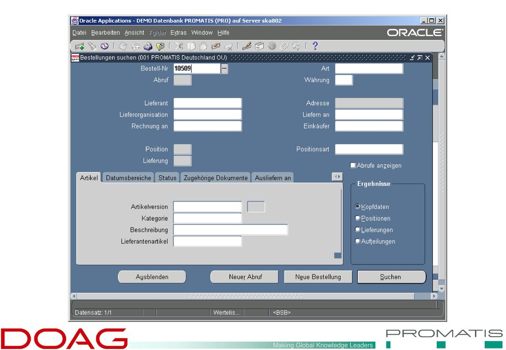506x350 pixels.
Task: Click the Rechnung an input field
Action: [208, 126]
